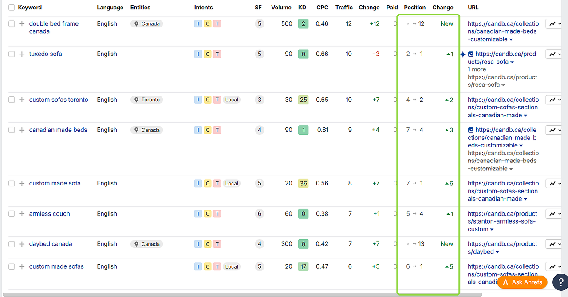Viewport: 568px width, 297px height.
Task: Sort table by KD column header
Action: (x=302, y=8)
